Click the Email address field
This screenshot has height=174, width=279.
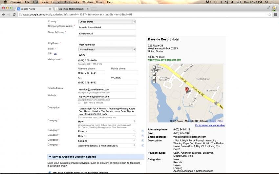pos(107,89)
